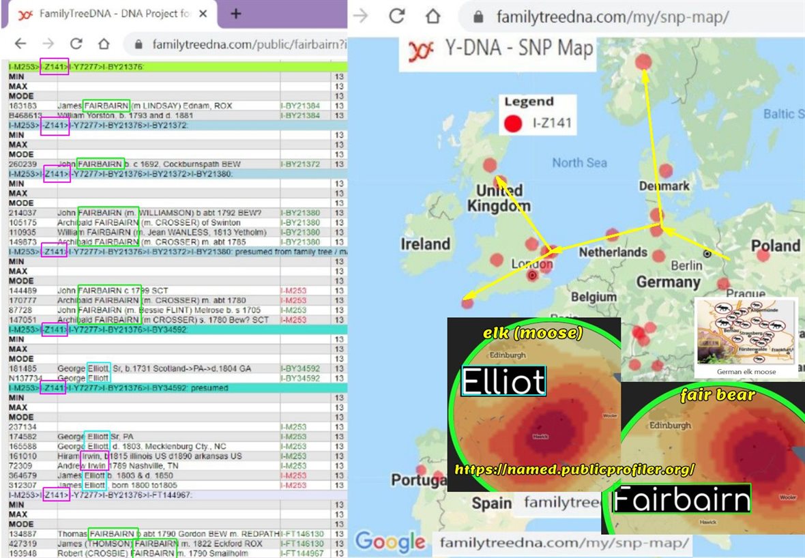Click the named.publicprofiler.org URL text
The height and width of the screenshot is (558, 805).
click(x=574, y=469)
